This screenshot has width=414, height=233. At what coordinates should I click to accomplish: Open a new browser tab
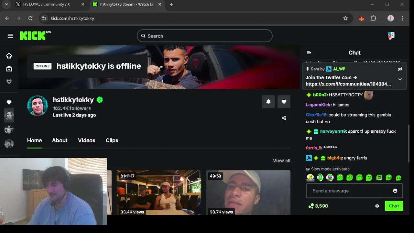click(171, 4)
